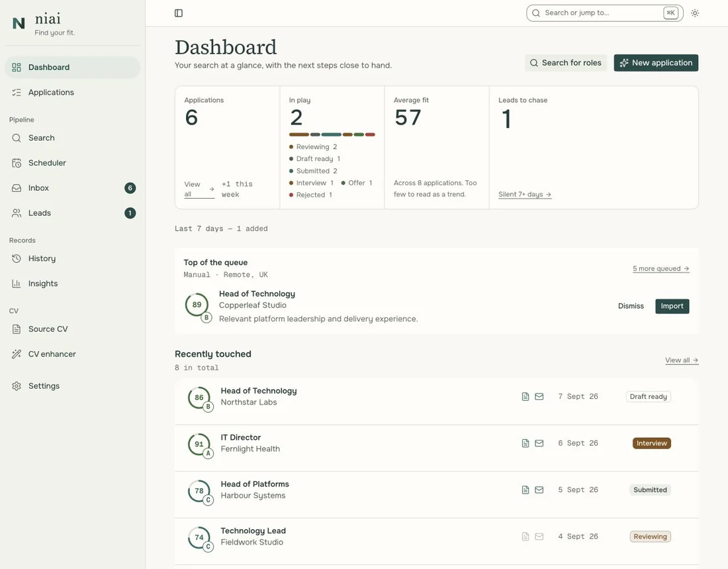This screenshot has height=569, width=728.
Task: Click the Reviewing status badge
Action: [x=650, y=537]
